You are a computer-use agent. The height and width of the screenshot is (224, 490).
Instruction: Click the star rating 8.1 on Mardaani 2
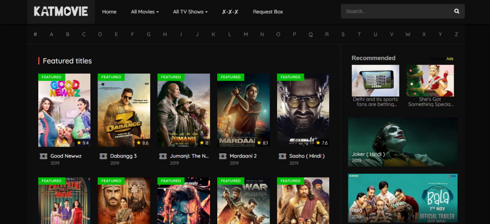(262, 143)
